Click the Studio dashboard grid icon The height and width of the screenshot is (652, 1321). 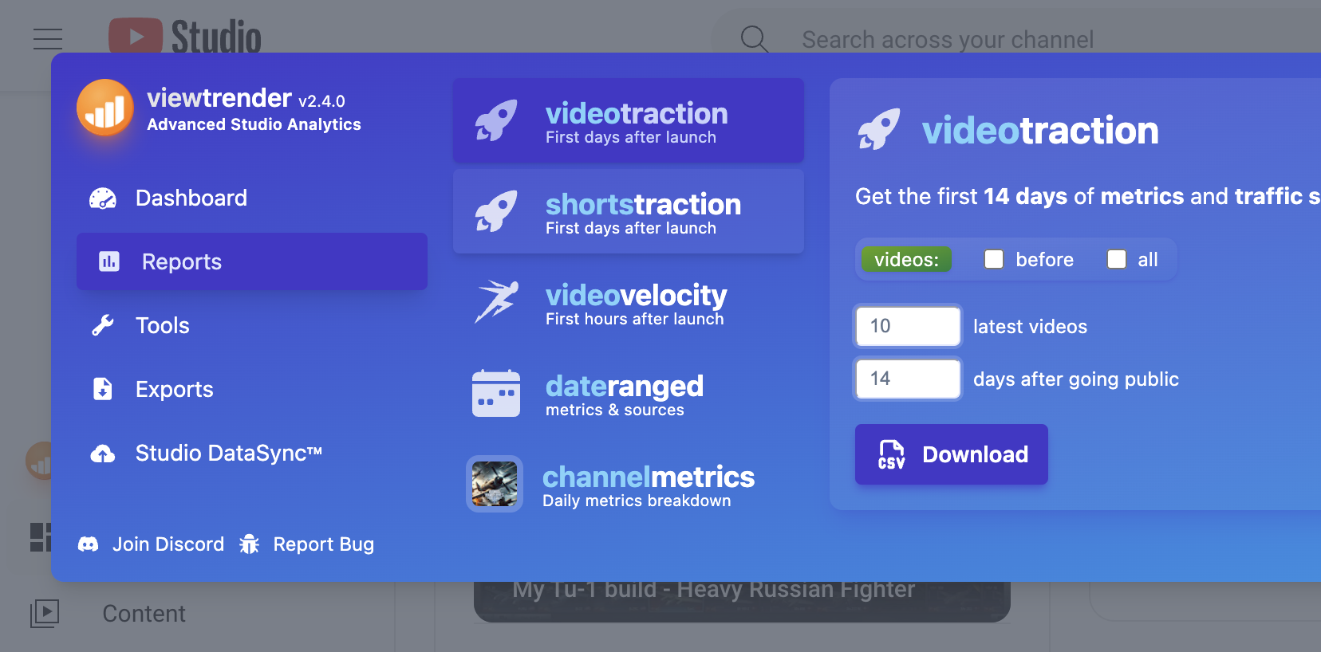click(41, 537)
